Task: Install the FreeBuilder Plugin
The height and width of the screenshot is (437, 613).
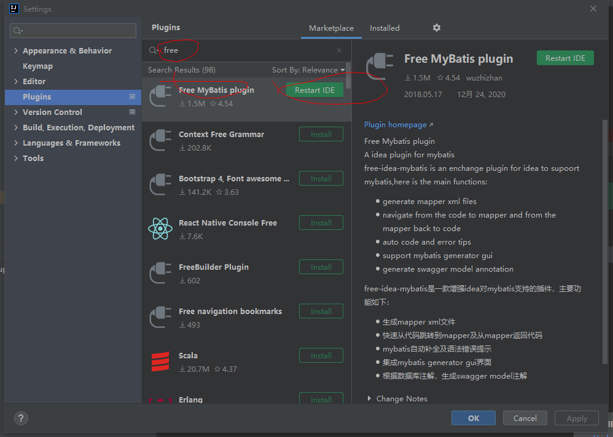Action: click(x=321, y=267)
